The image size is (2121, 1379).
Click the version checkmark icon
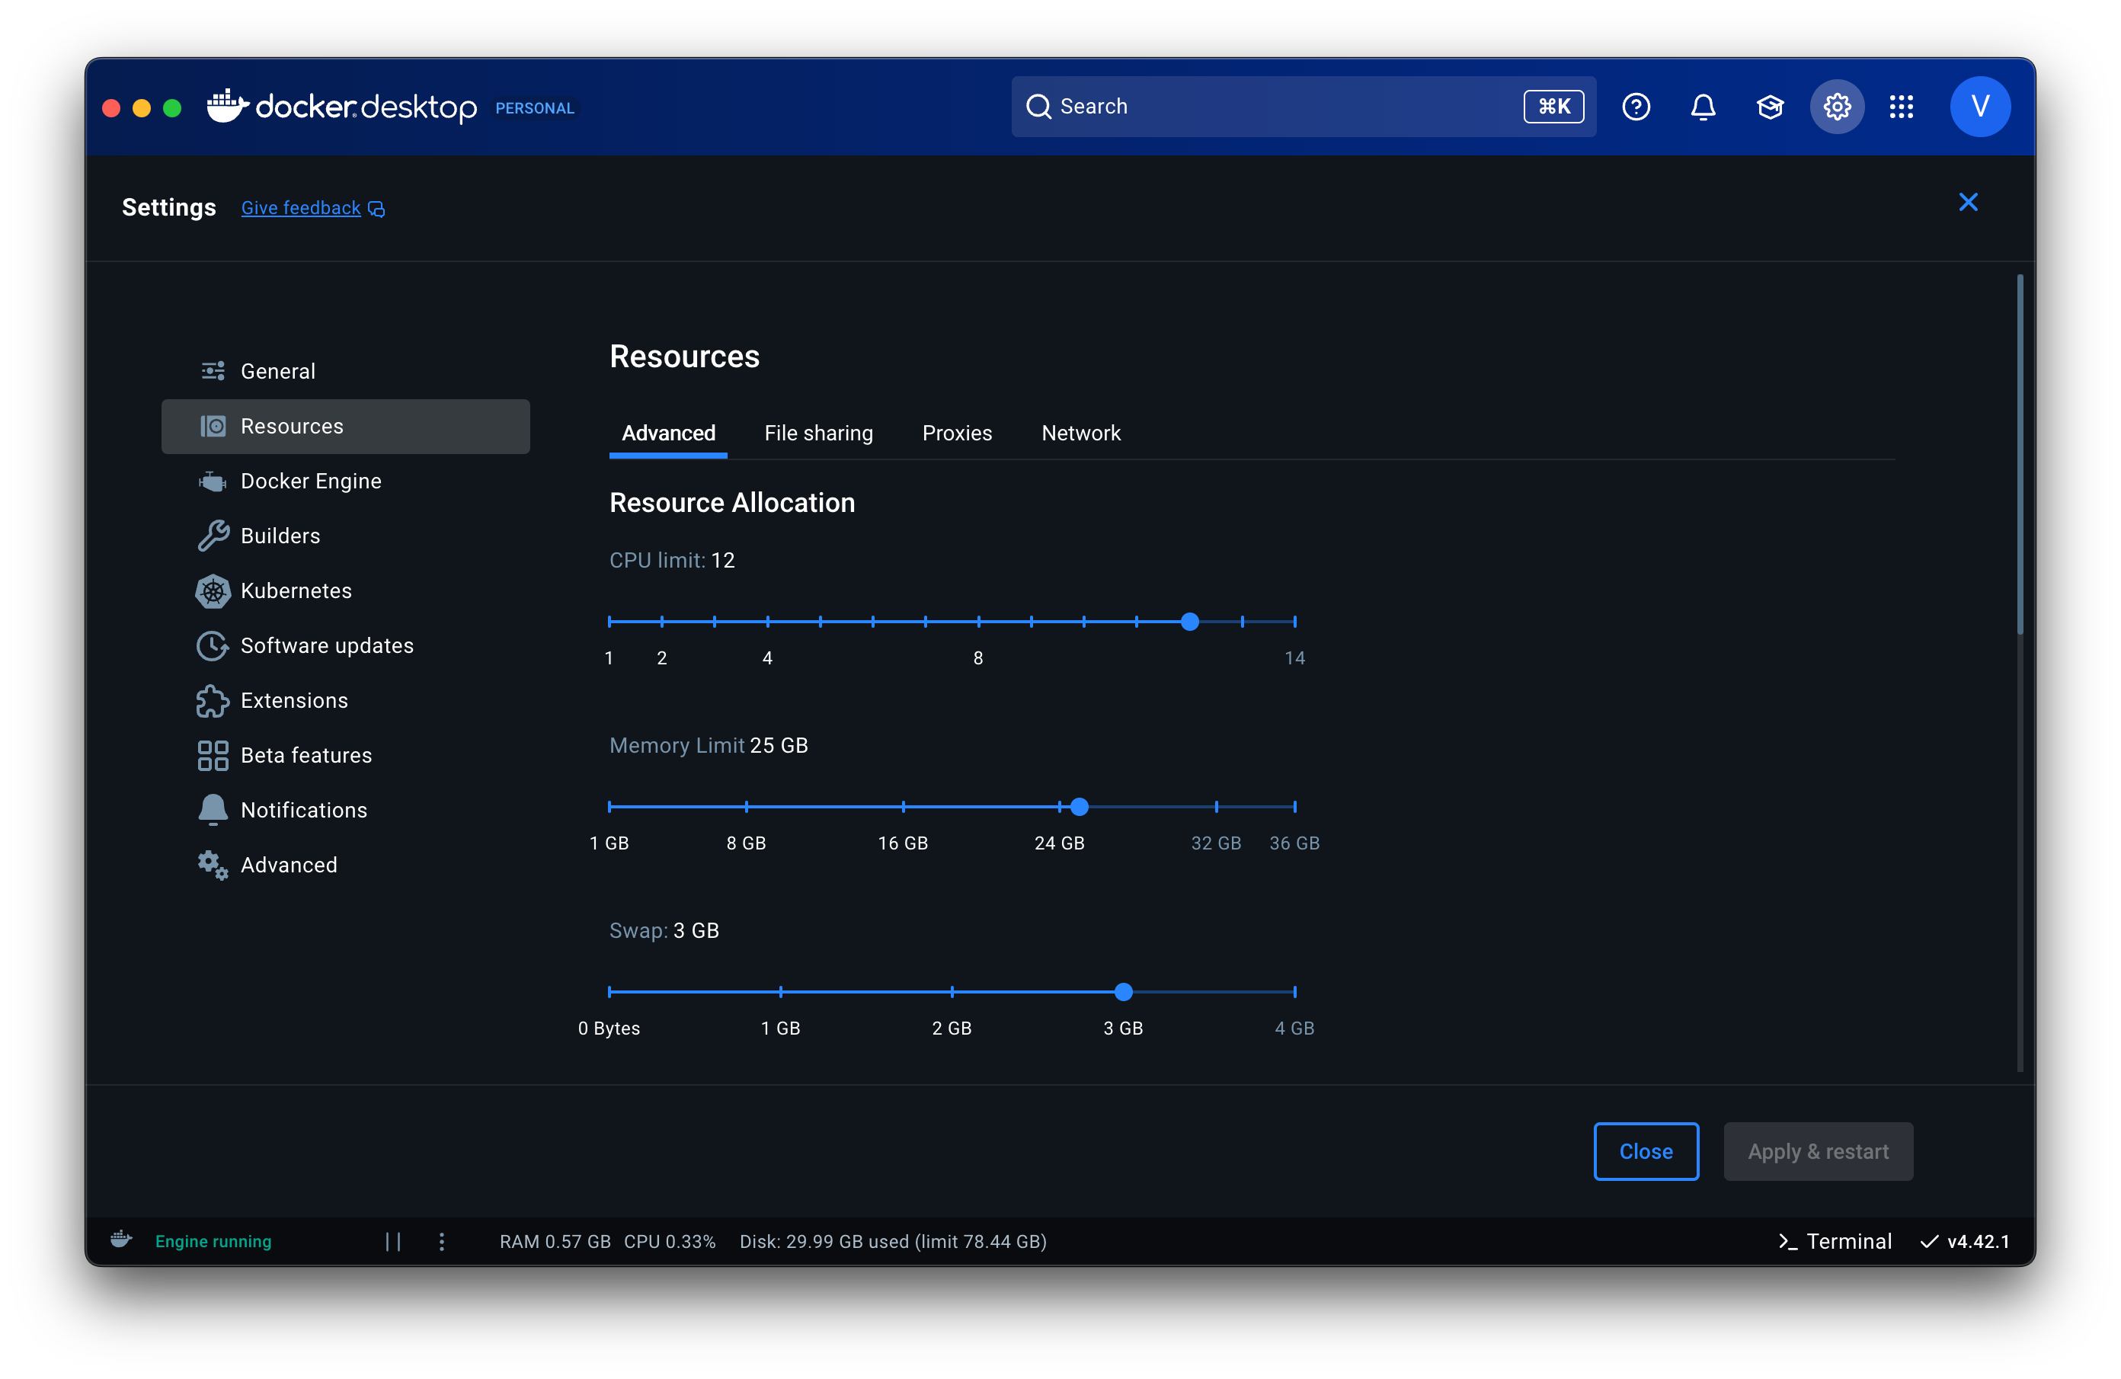pos(1930,1242)
